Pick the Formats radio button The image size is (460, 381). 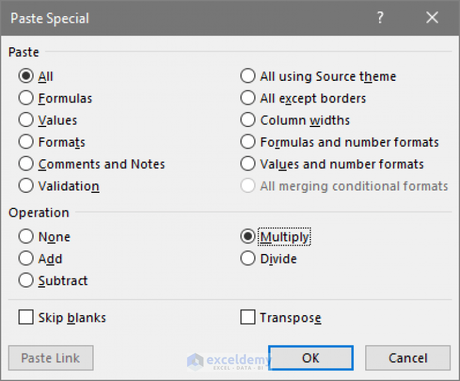coord(26,142)
